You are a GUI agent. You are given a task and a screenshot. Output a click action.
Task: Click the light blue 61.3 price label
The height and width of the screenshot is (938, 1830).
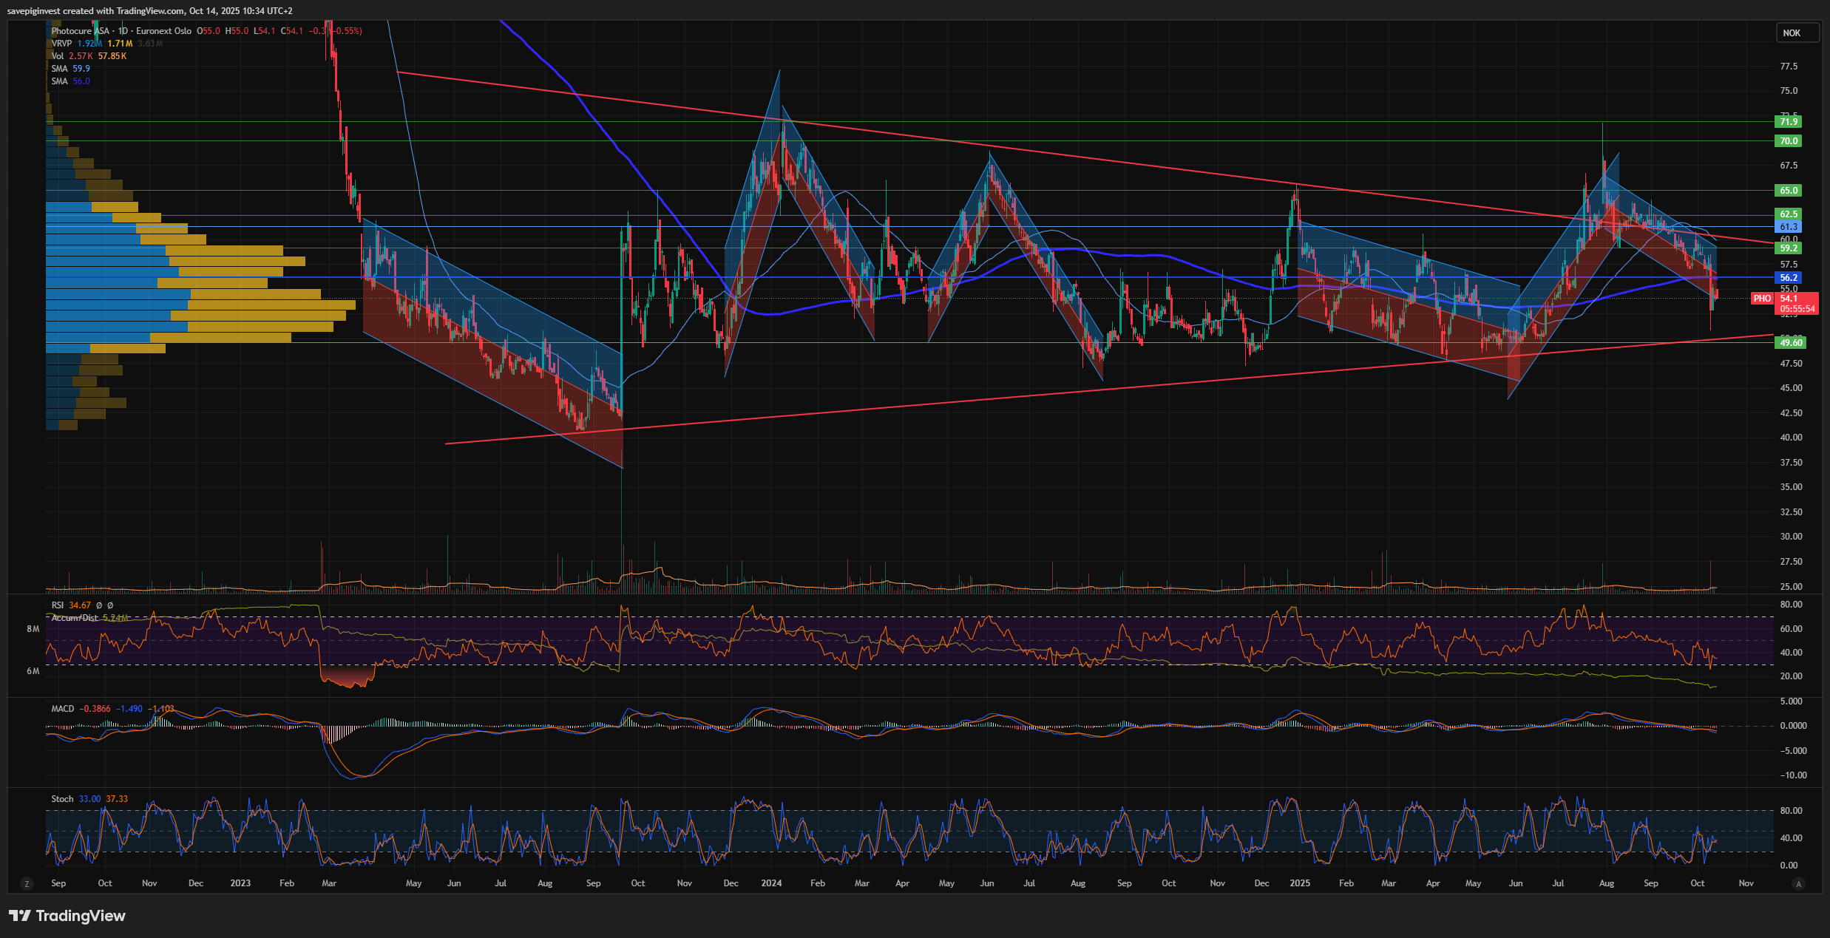coord(1788,227)
